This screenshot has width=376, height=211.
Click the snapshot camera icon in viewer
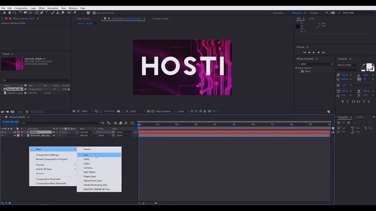119,111
